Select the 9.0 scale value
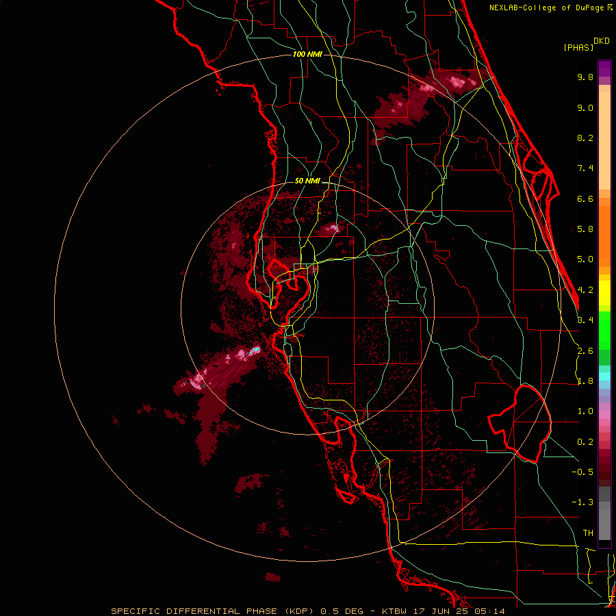Screen dimensions: 616x616 tap(585, 107)
